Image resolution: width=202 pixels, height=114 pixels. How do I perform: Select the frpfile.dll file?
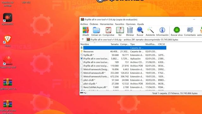(x=123, y=55)
